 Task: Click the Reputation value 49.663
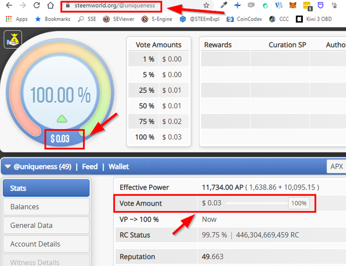click(x=213, y=257)
